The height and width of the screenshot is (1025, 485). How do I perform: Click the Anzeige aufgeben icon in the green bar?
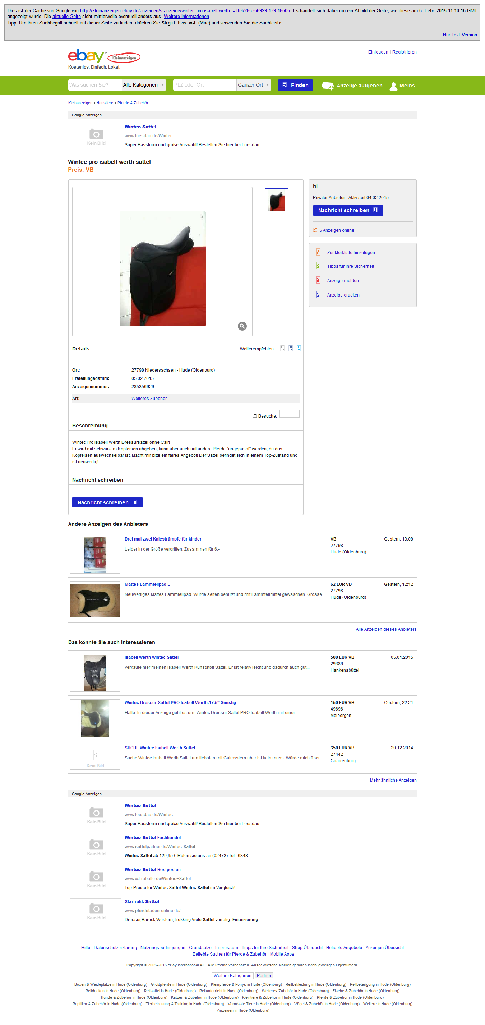pos(327,86)
